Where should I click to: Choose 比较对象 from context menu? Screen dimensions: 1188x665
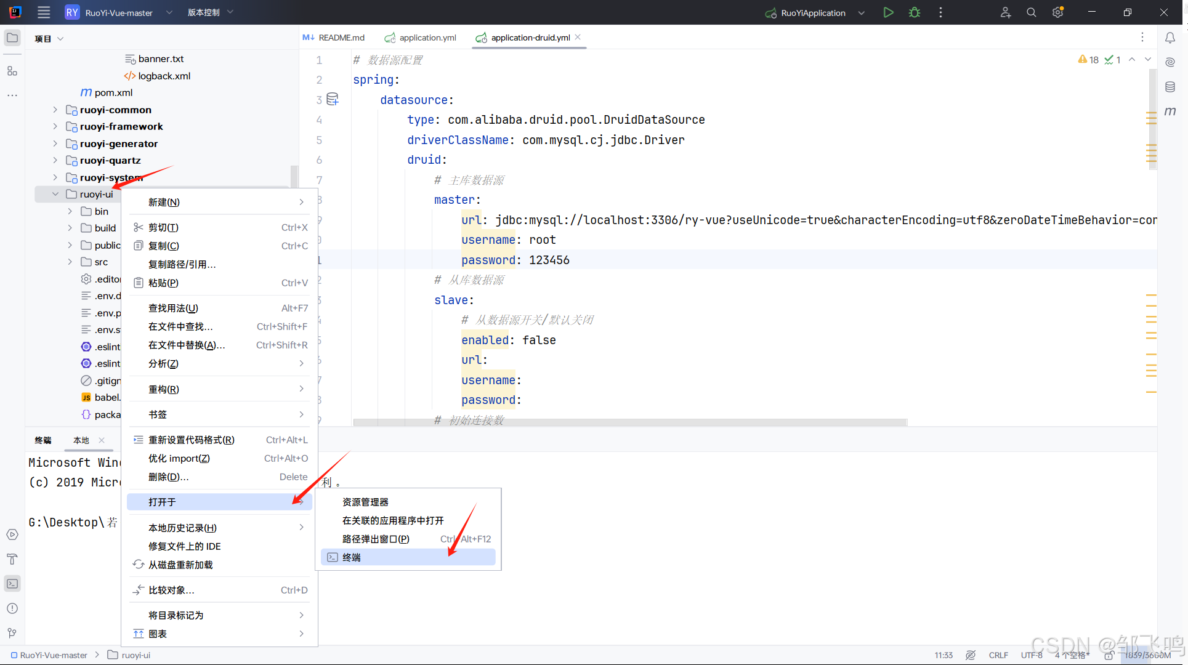pyautogui.click(x=219, y=590)
